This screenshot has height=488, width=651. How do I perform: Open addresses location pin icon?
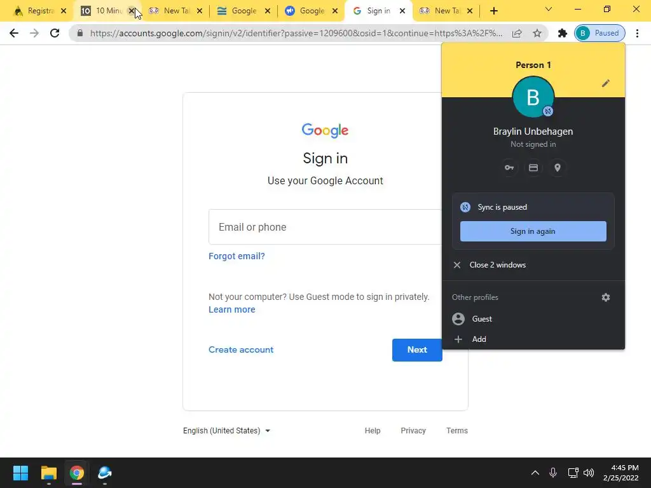pos(557,168)
